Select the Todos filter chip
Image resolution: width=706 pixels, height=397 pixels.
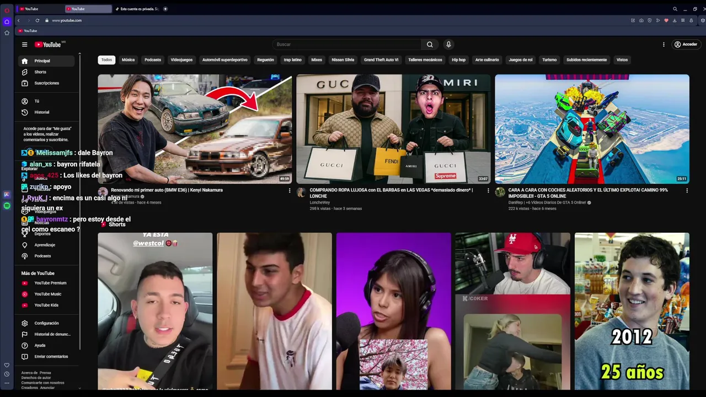point(106,60)
